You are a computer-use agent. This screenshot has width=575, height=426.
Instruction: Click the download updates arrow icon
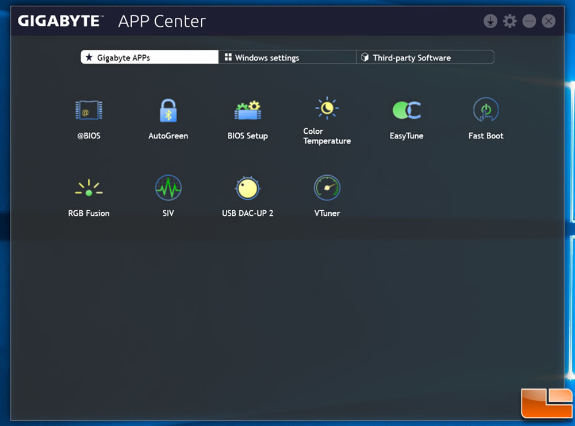(x=490, y=21)
